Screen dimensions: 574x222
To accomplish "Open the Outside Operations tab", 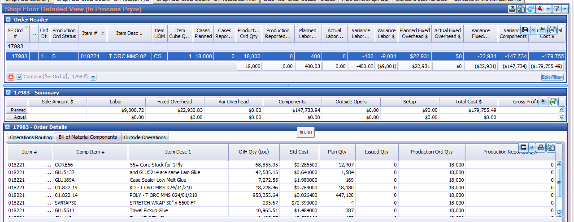I will 145,137.
